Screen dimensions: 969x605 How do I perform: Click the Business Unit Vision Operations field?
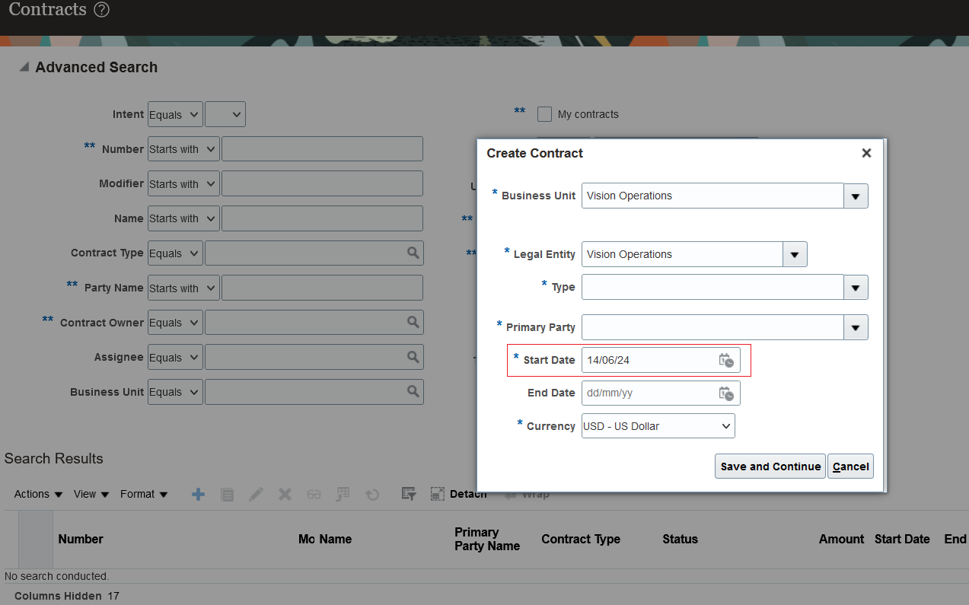pos(712,196)
